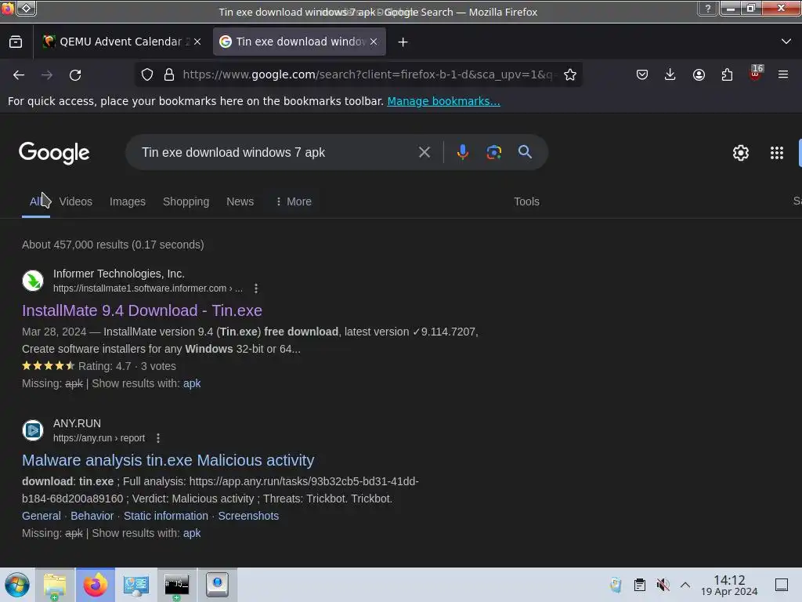Close the QEMU Advent Calendar tab

(x=197, y=42)
